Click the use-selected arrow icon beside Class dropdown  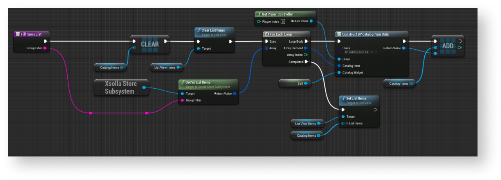[371, 52]
